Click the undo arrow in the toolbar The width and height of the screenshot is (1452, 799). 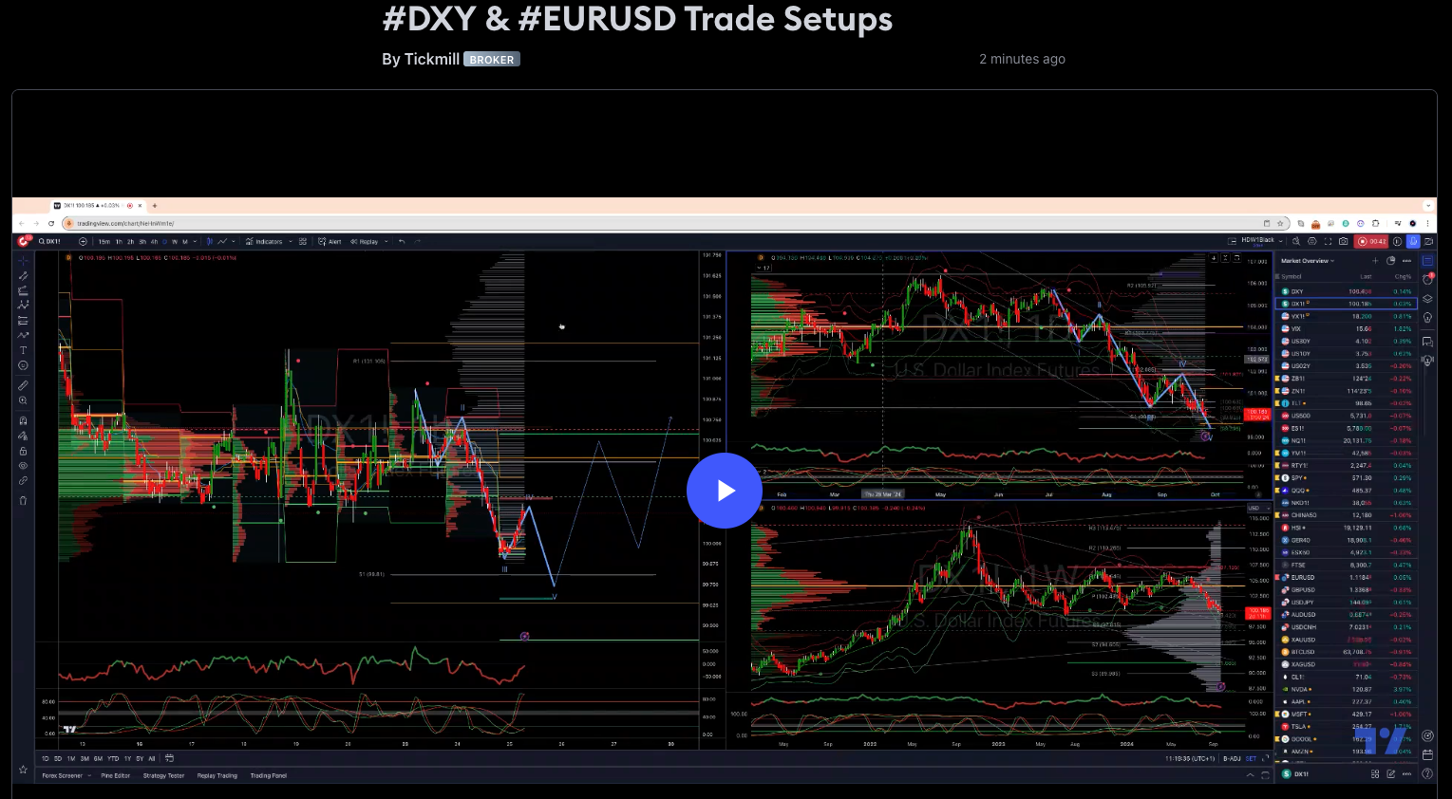[402, 241]
